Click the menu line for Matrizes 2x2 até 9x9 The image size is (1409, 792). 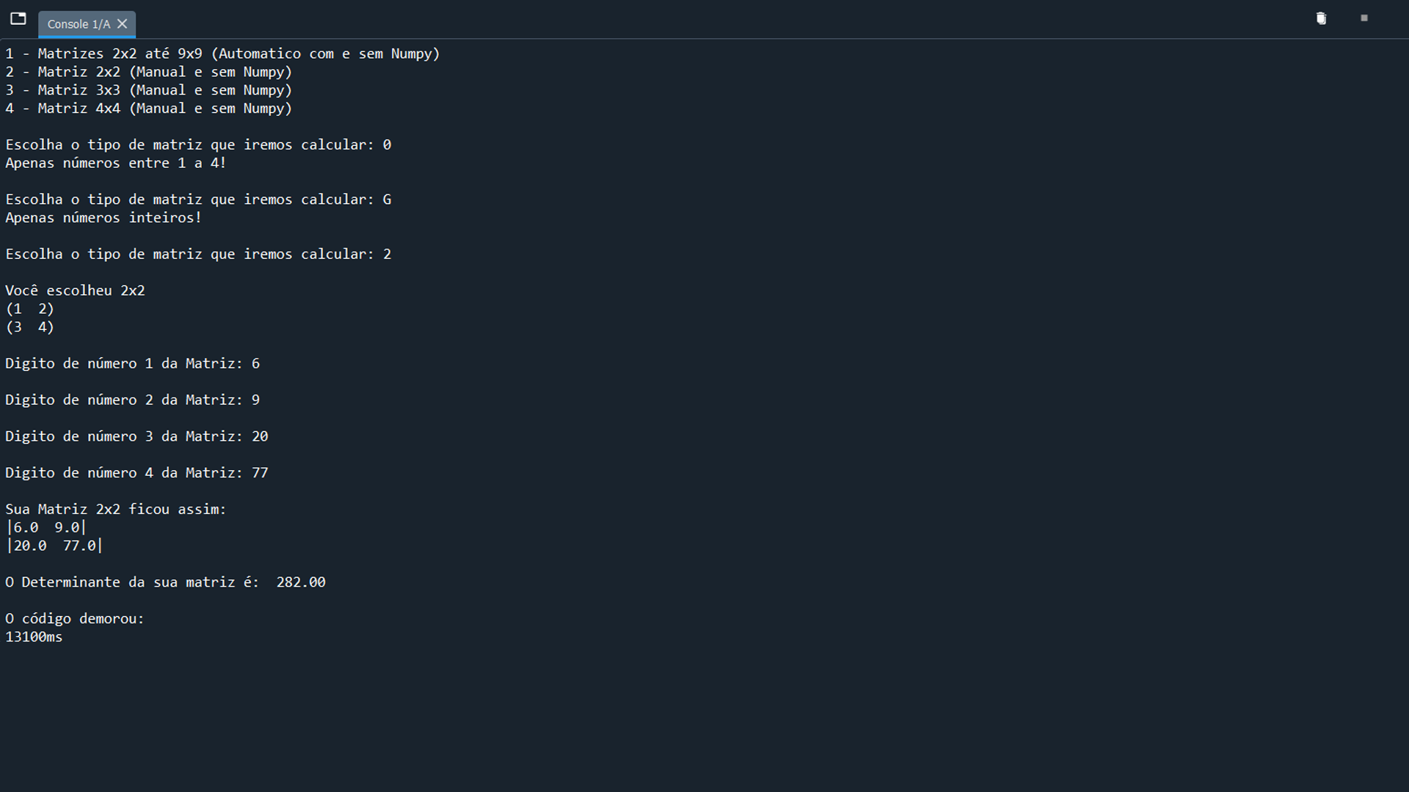[222, 54]
